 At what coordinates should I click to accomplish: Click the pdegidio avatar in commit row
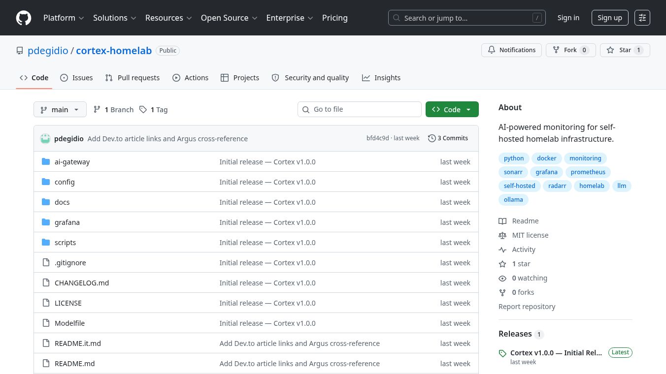(45, 139)
